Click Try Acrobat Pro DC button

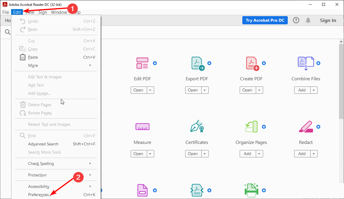click(x=265, y=21)
